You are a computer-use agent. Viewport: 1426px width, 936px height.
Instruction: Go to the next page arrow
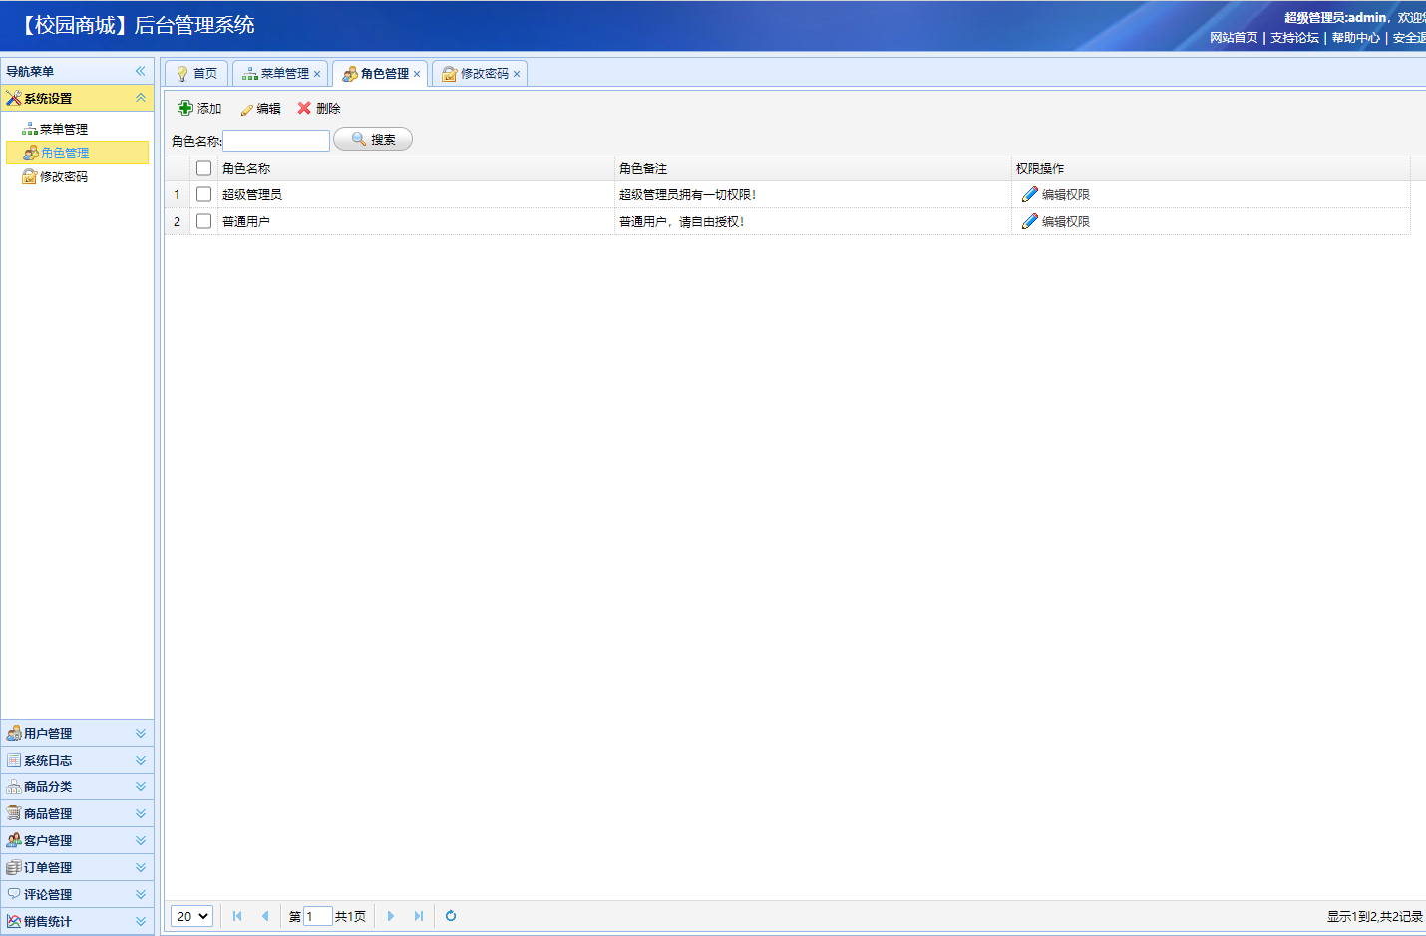pos(391,916)
